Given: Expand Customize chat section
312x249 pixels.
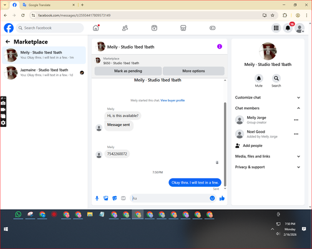Looking at the screenshot, I should point(268,98).
